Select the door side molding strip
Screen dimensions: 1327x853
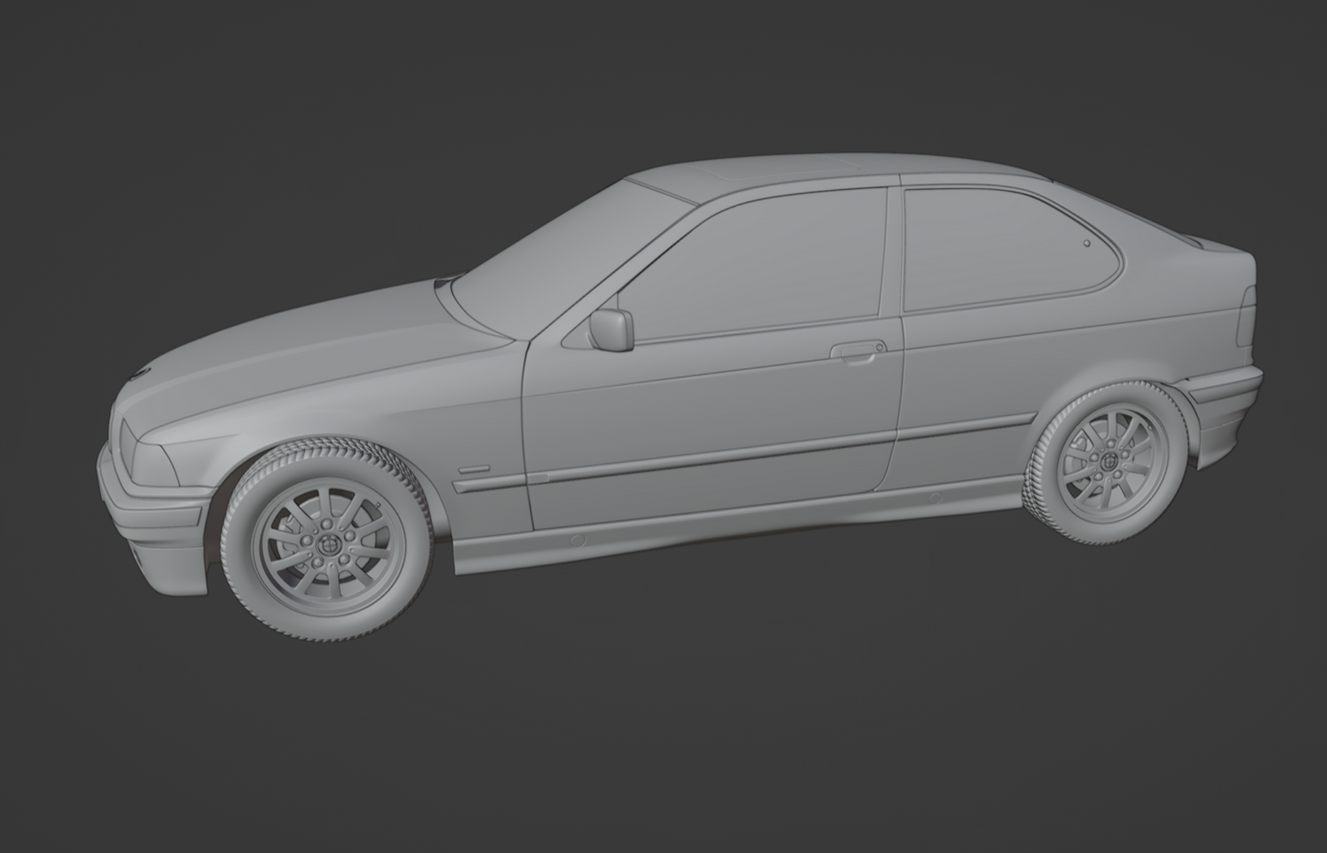tap(712, 456)
